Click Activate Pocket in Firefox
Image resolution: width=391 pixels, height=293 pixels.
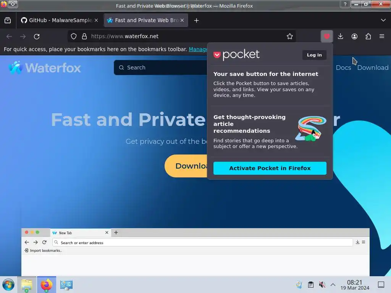click(270, 168)
